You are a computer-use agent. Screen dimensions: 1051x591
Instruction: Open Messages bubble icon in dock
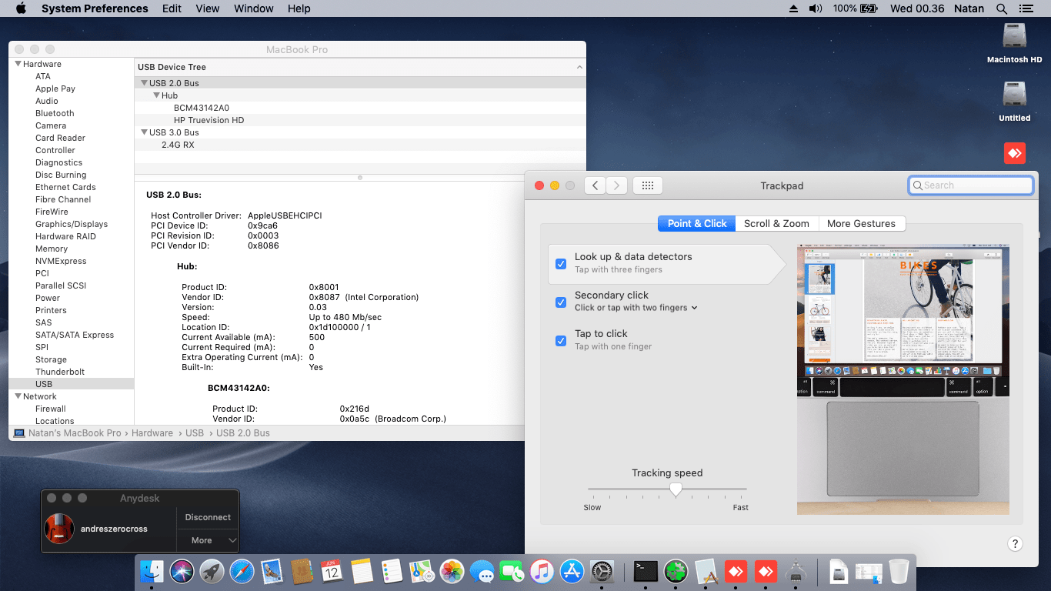pyautogui.click(x=482, y=571)
